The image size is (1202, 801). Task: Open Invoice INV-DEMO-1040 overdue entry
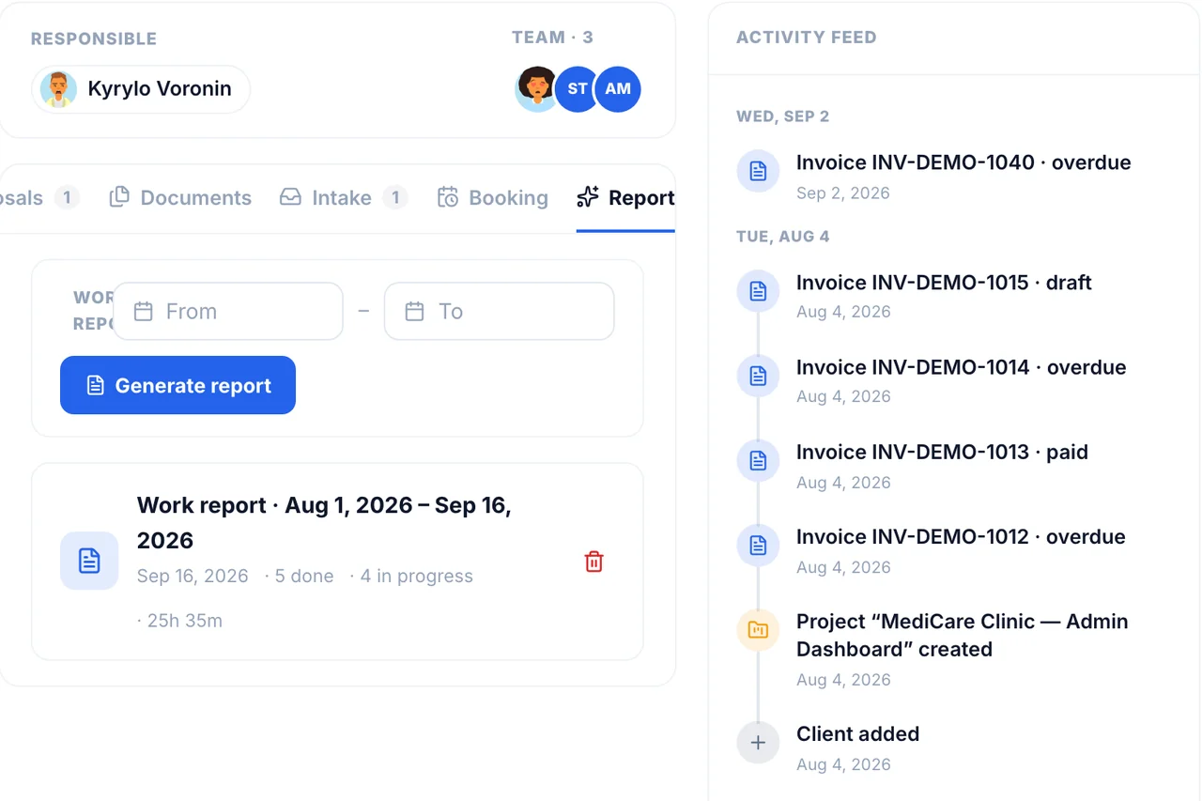click(963, 162)
